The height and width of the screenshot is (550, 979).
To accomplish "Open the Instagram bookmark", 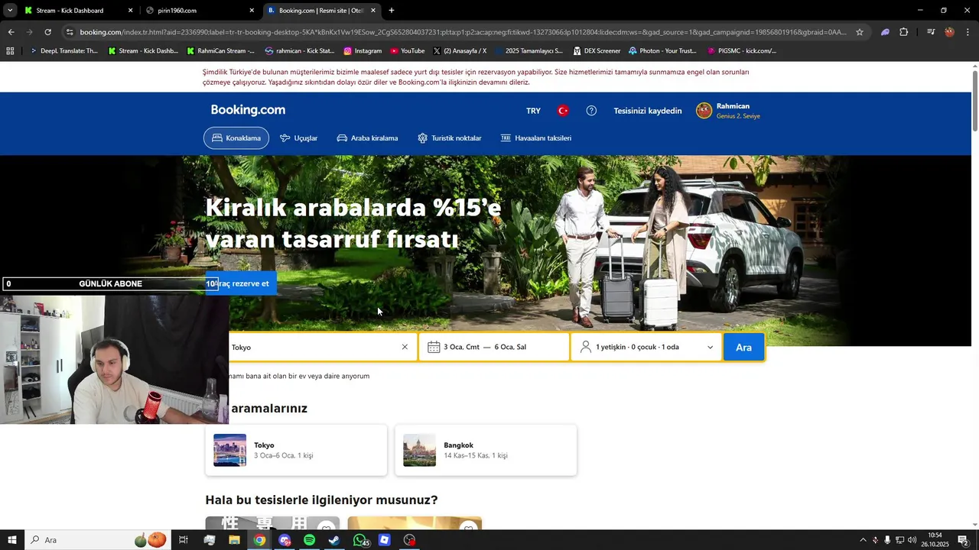I will pos(363,51).
